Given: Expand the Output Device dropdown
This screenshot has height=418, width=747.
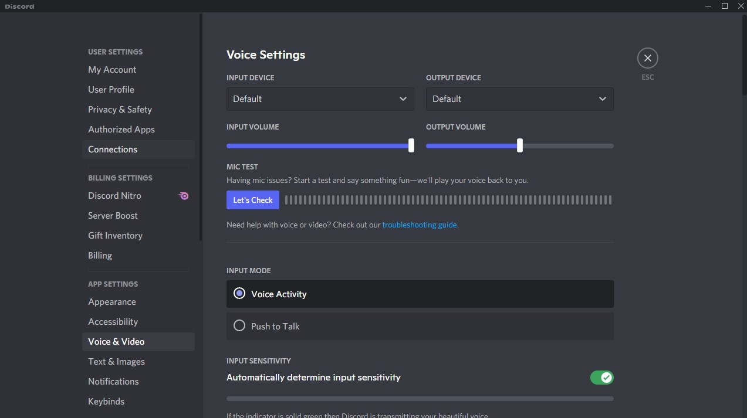Looking at the screenshot, I should click(520, 99).
